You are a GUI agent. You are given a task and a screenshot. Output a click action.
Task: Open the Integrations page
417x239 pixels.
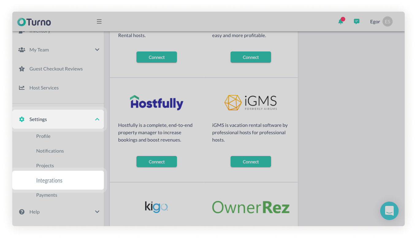(x=58, y=180)
